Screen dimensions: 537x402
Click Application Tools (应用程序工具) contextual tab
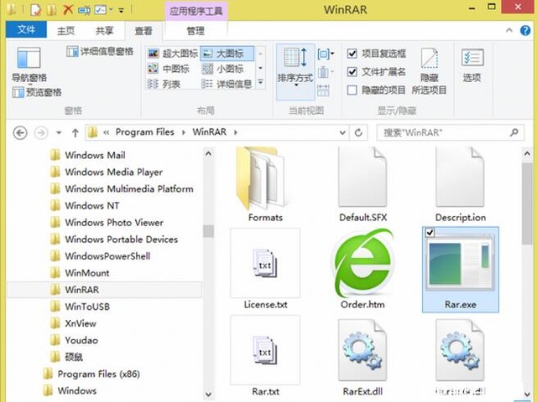196,11
